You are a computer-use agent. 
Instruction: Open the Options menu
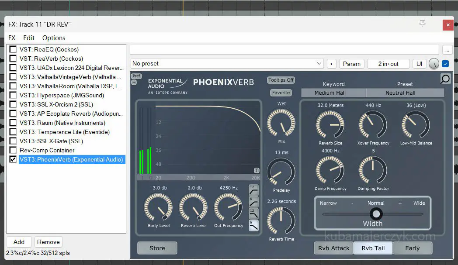tap(54, 38)
